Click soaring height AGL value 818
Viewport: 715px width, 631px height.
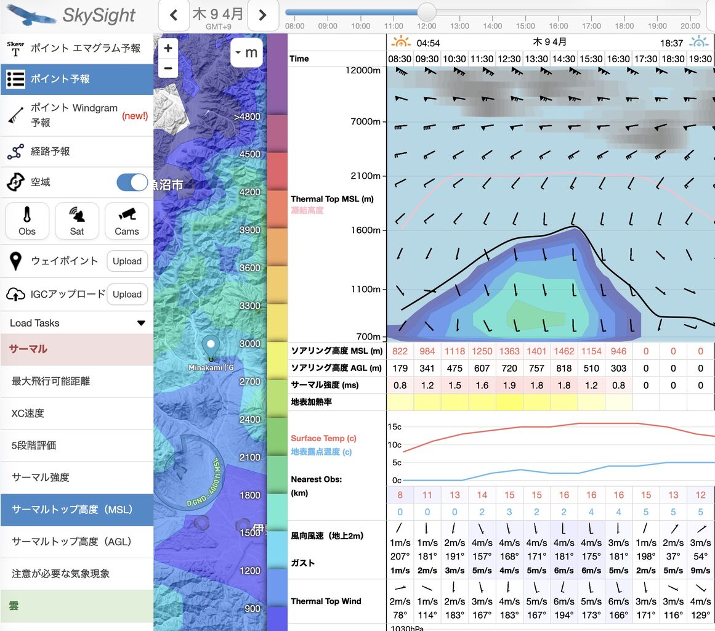click(x=564, y=368)
